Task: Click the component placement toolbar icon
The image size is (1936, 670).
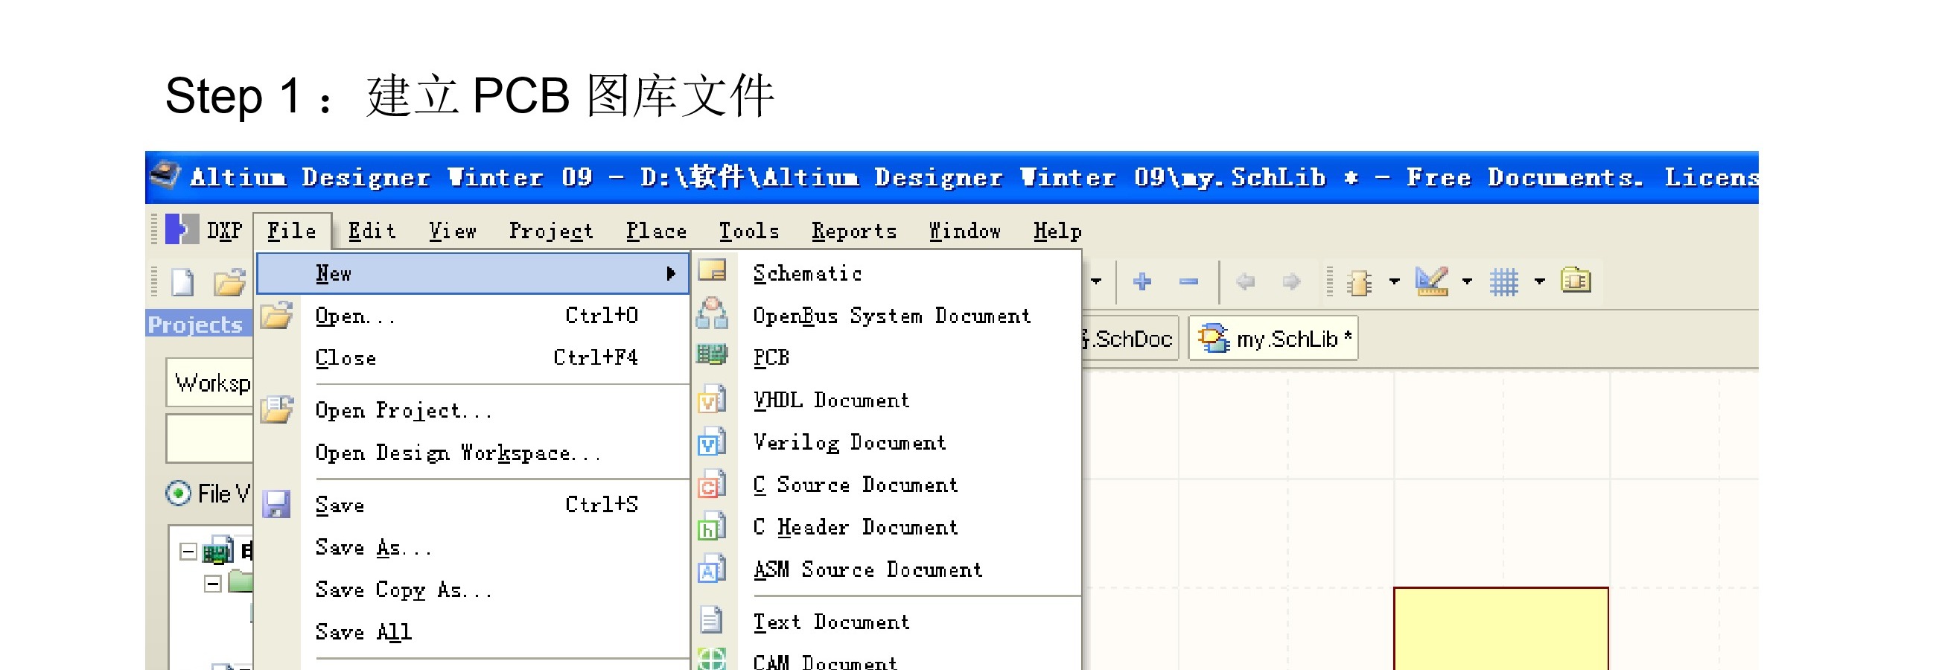Action: (1360, 282)
